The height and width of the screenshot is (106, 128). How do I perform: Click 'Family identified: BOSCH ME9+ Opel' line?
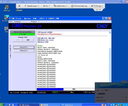49,53
